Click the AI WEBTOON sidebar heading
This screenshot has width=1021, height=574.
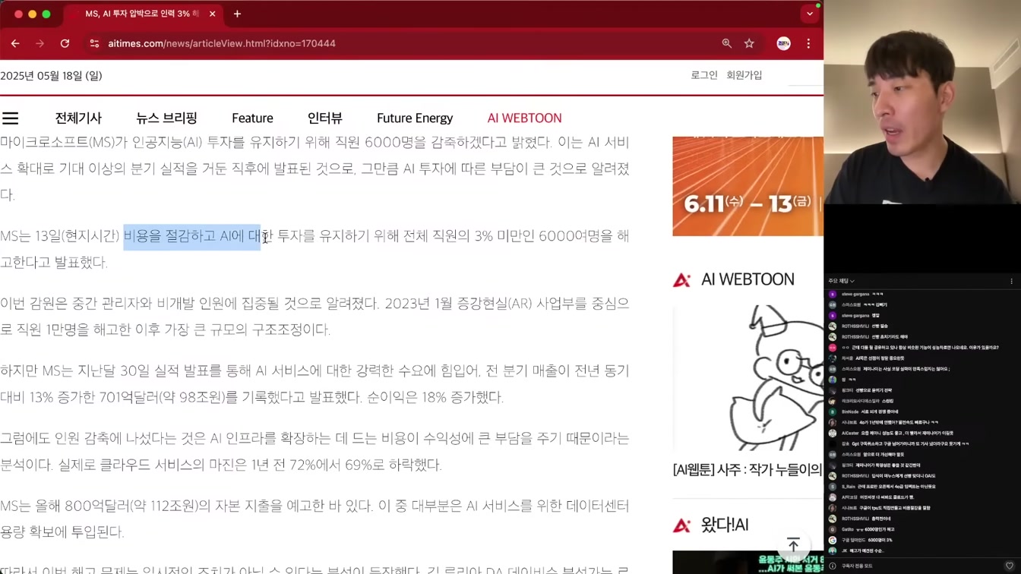point(748,279)
